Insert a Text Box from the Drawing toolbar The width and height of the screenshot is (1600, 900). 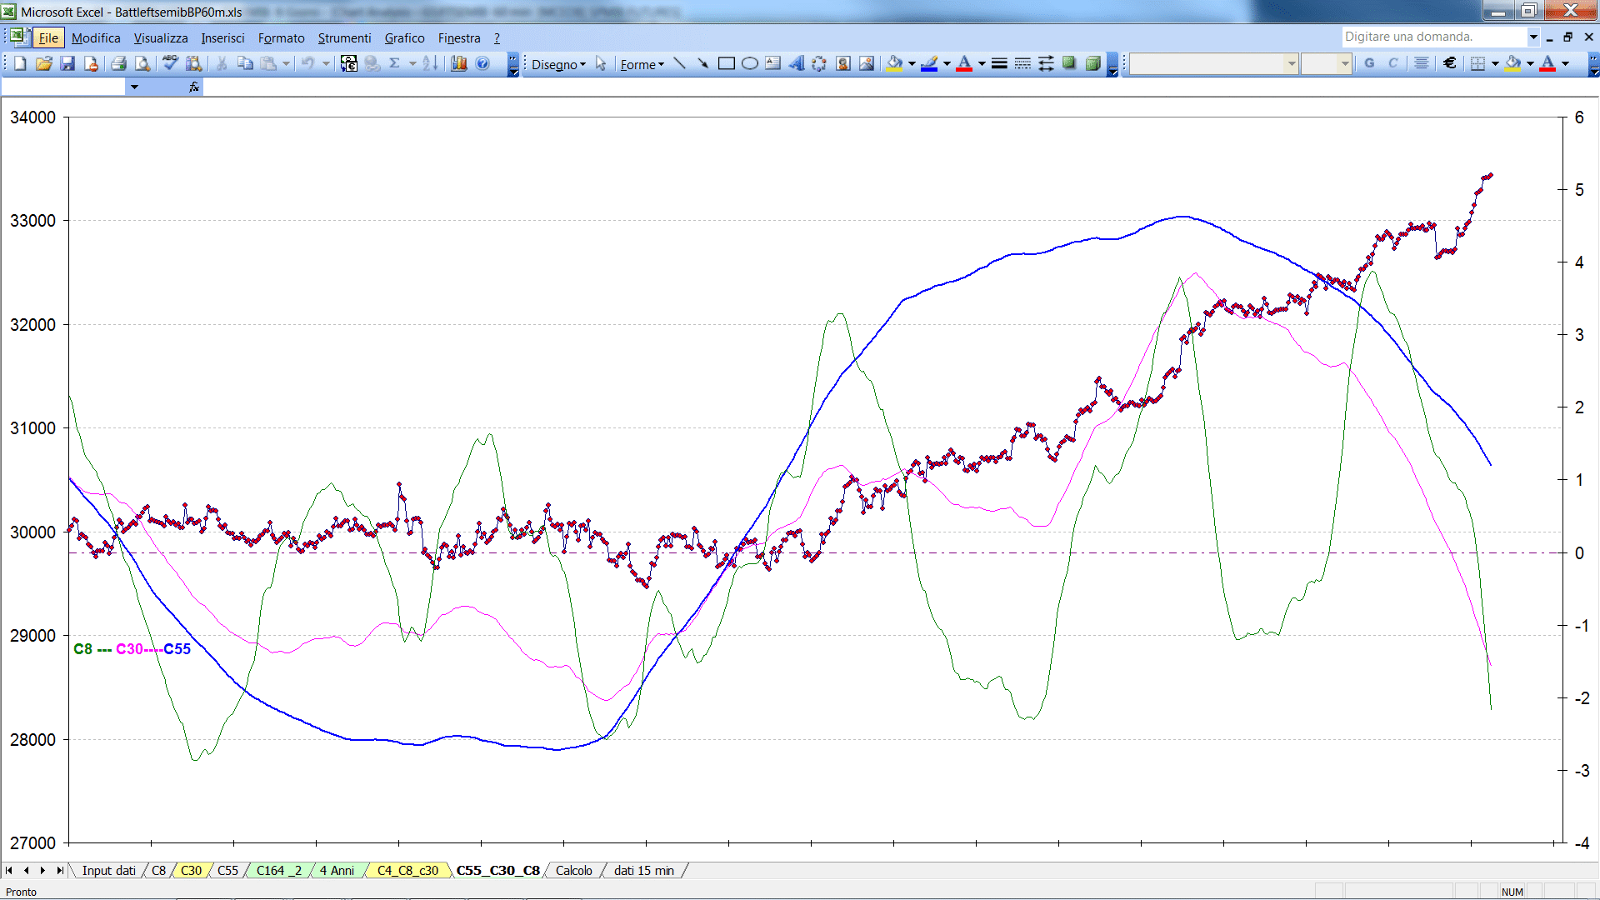pos(773,63)
